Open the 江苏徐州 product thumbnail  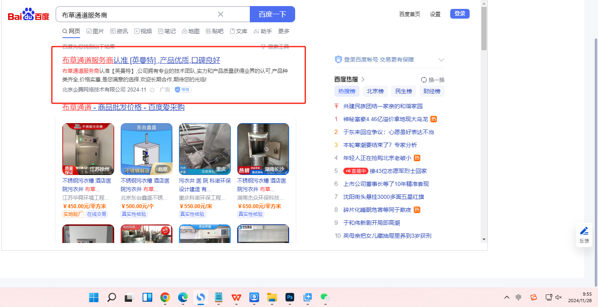click(88, 149)
